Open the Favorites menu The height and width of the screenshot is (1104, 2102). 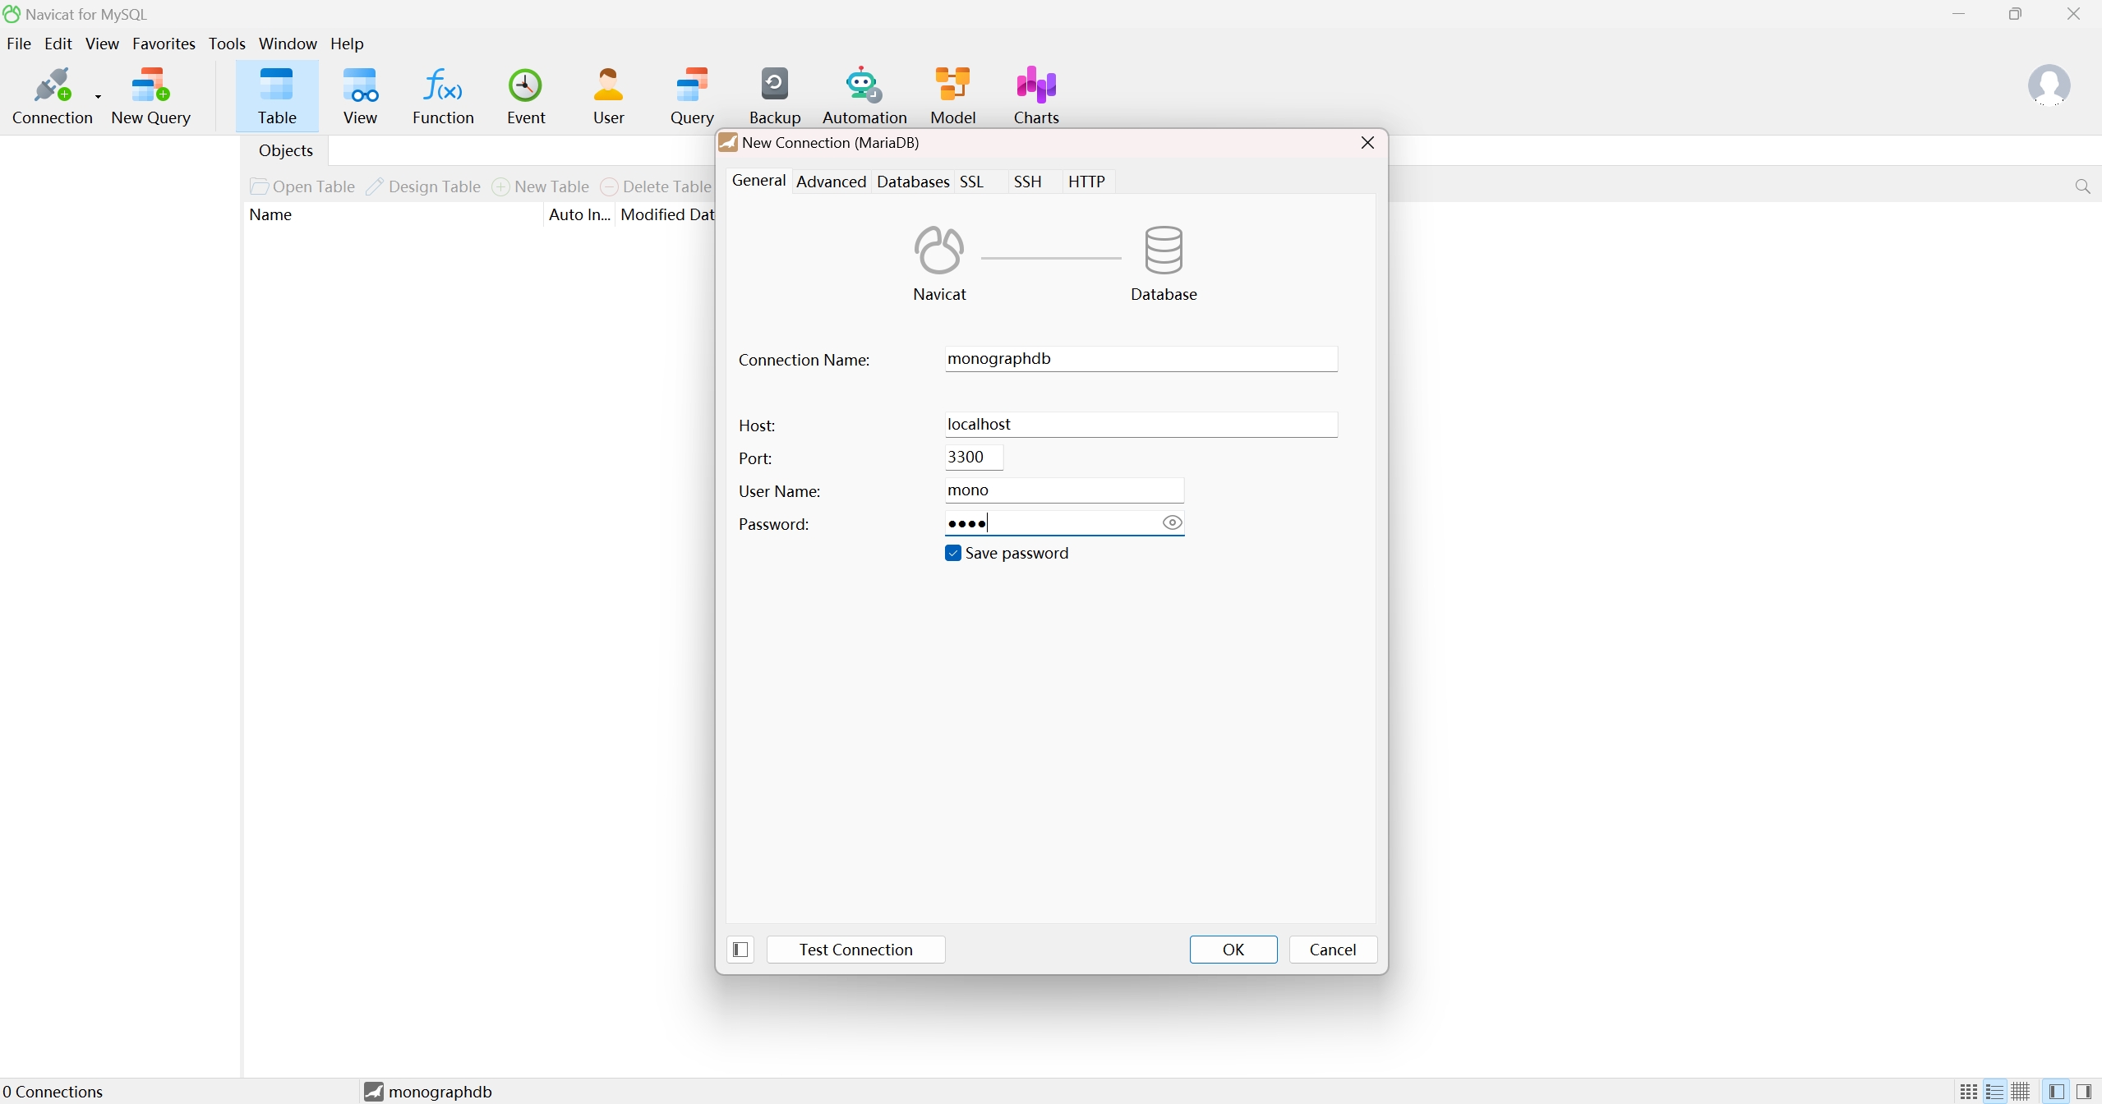coord(164,44)
